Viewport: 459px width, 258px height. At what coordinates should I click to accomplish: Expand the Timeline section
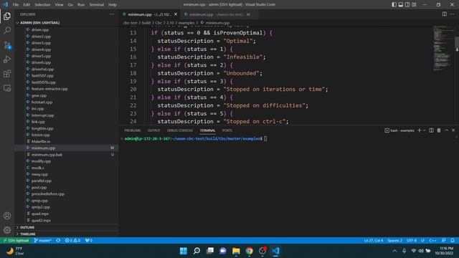point(67,234)
